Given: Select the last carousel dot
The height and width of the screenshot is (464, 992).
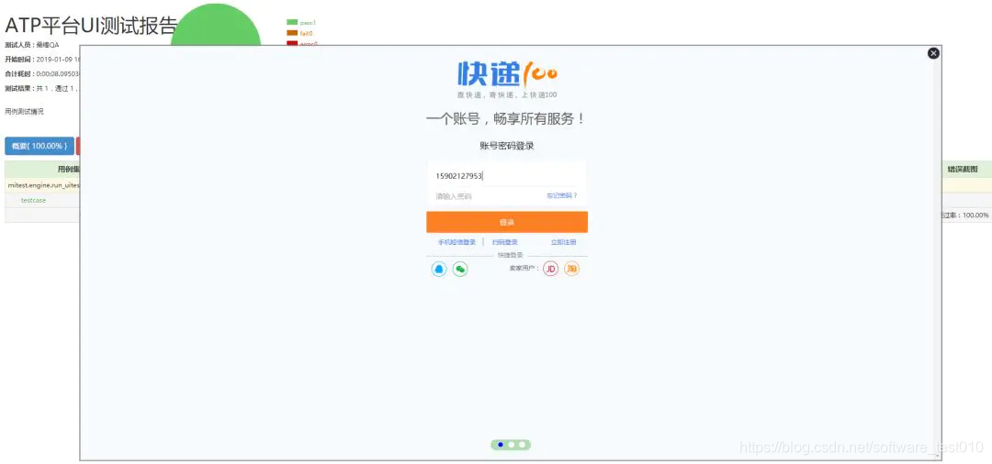Looking at the screenshot, I should click(522, 445).
